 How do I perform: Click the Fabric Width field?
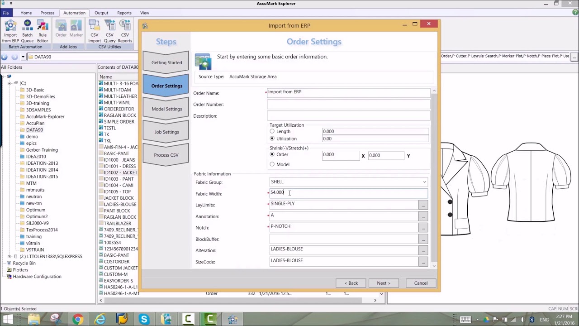pos(348,193)
